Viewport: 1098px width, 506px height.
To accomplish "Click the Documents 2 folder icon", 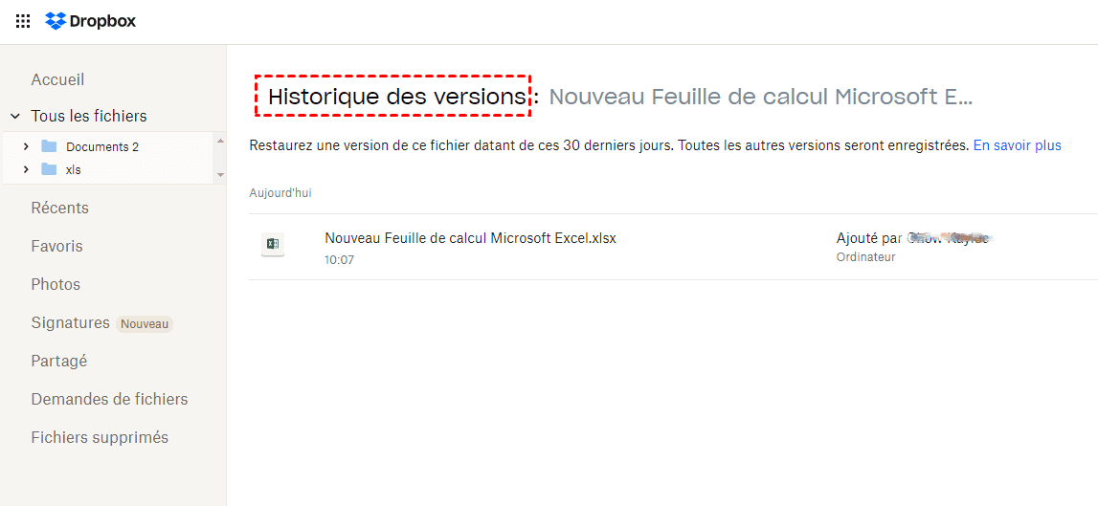I will point(50,146).
